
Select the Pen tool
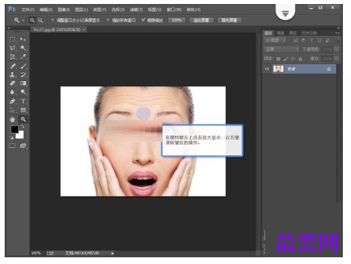tap(12, 101)
